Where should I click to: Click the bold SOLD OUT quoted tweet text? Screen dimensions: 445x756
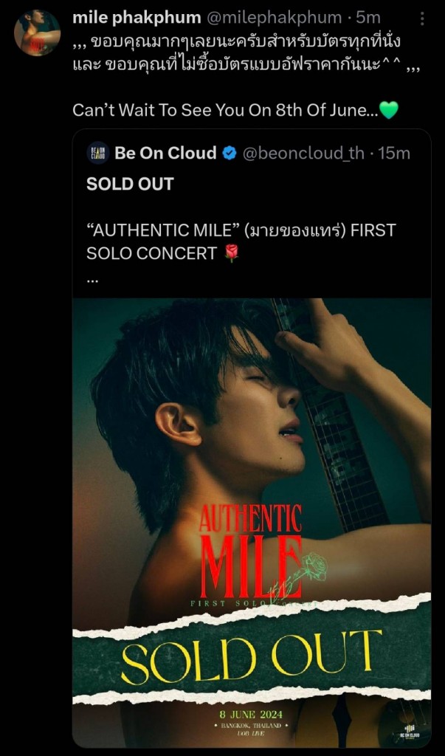tap(130, 185)
